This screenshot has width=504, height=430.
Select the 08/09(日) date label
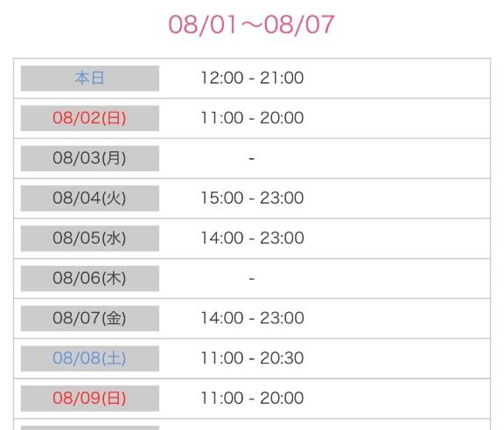pos(90,399)
